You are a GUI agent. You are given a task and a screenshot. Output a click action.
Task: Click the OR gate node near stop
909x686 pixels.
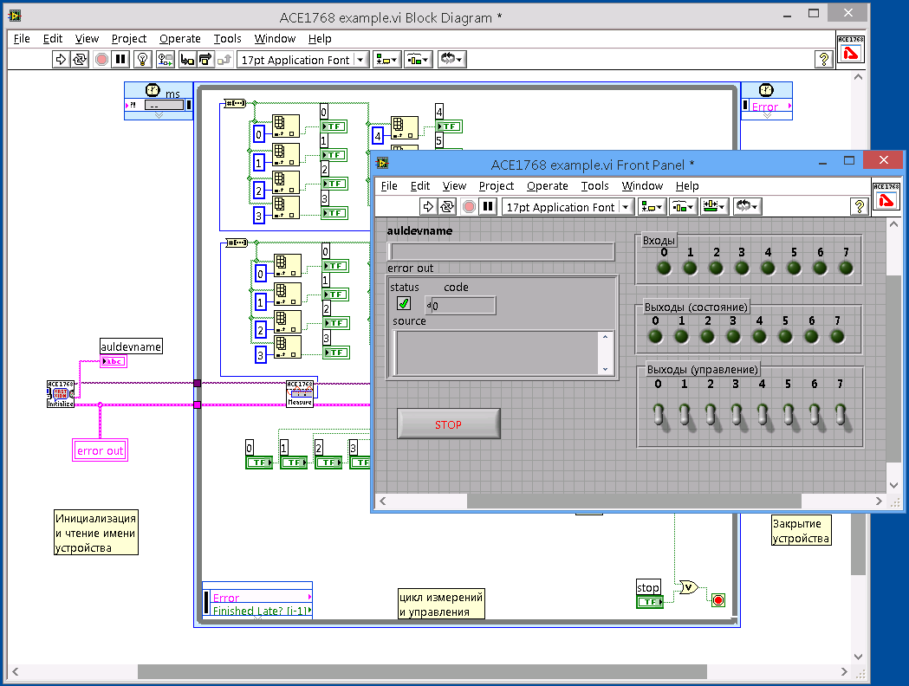click(x=688, y=587)
